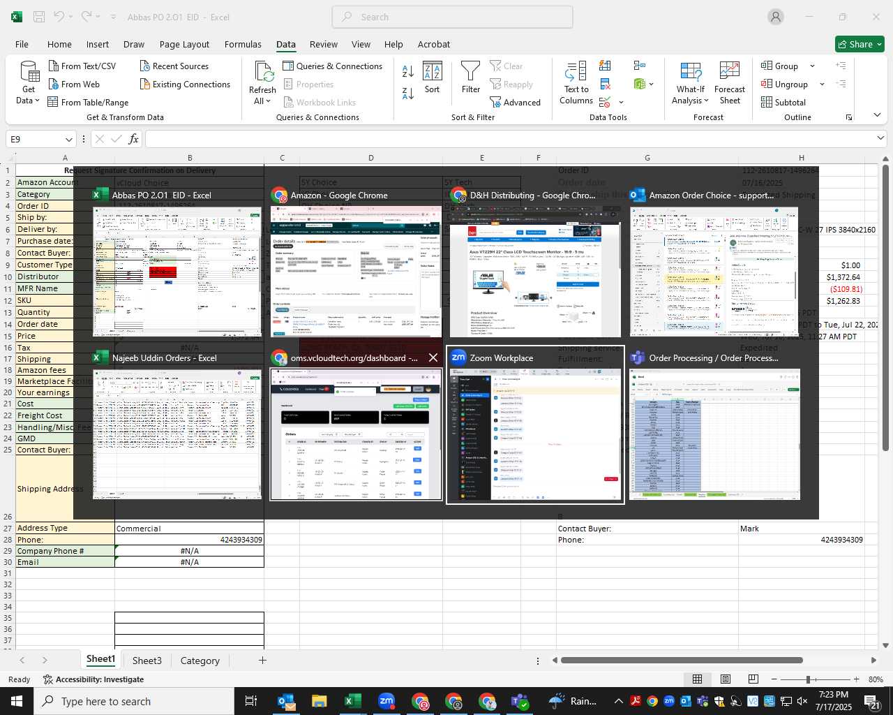Image resolution: width=893 pixels, height=715 pixels.
Task: Switch to Page Break Preview in status bar
Action: pyautogui.click(x=753, y=679)
